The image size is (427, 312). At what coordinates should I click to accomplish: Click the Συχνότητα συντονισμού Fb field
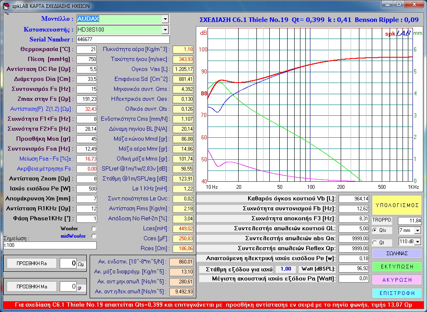(x=354, y=209)
